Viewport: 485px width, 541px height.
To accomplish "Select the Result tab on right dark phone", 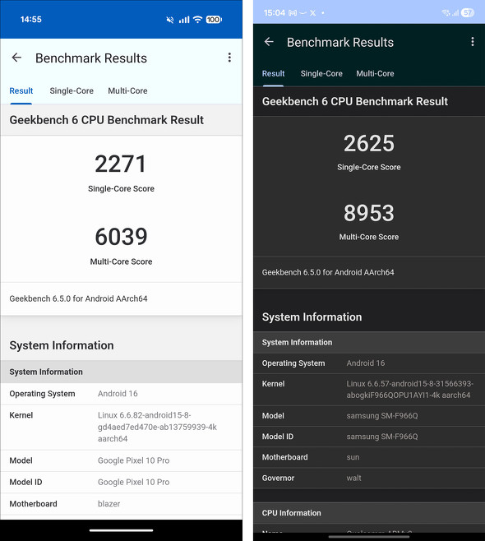I will (x=273, y=73).
